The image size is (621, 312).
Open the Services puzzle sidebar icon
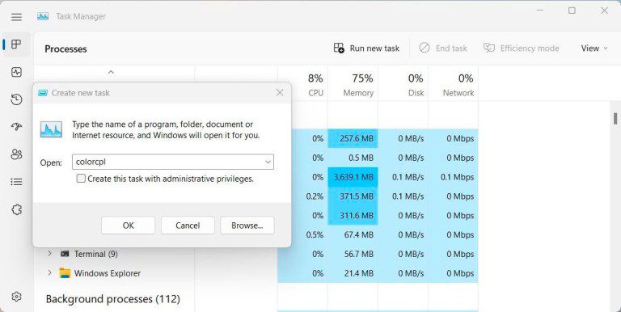(16, 209)
